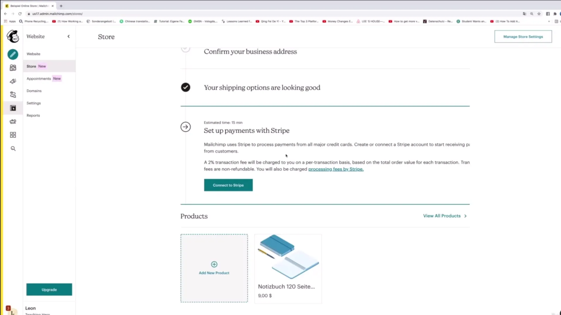Click the browser reload icon
The width and height of the screenshot is (561, 315).
pos(20,14)
